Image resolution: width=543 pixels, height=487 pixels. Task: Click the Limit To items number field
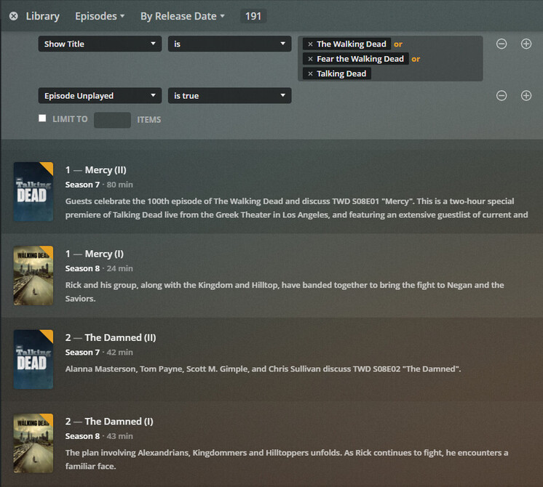click(x=112, y=120)
